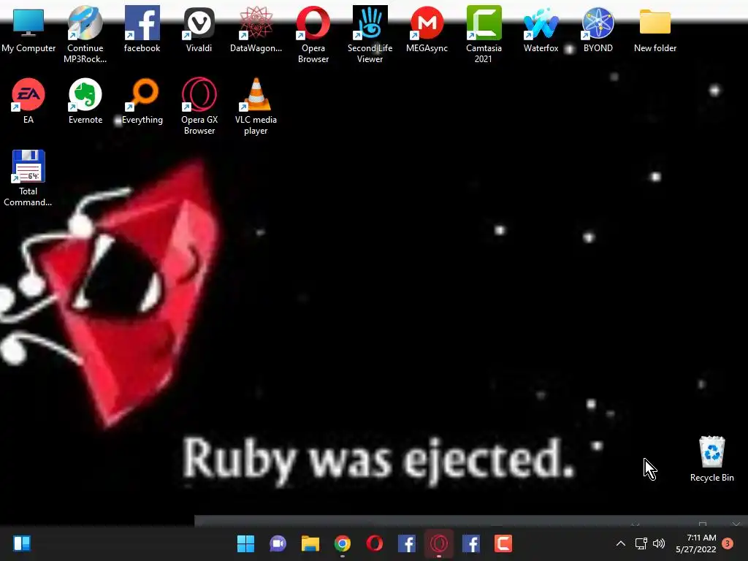Select the Opera Browser desktop icon
Image resolution: width=748 pixels, height=561 pixels.
coord(313,34)
